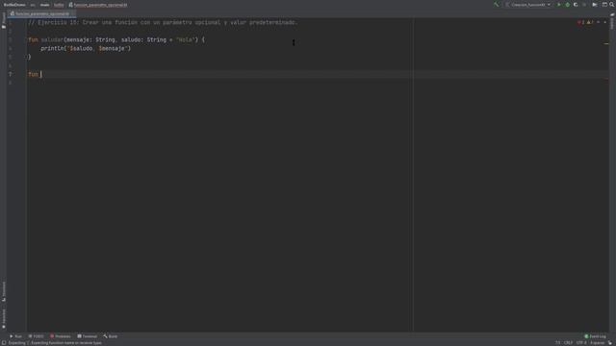Open the Build tool window

point(111,336)
